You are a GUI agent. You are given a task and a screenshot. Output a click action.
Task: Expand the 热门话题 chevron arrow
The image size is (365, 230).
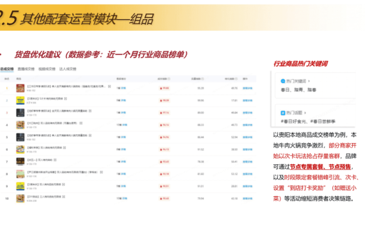click(x=305, y=113)
